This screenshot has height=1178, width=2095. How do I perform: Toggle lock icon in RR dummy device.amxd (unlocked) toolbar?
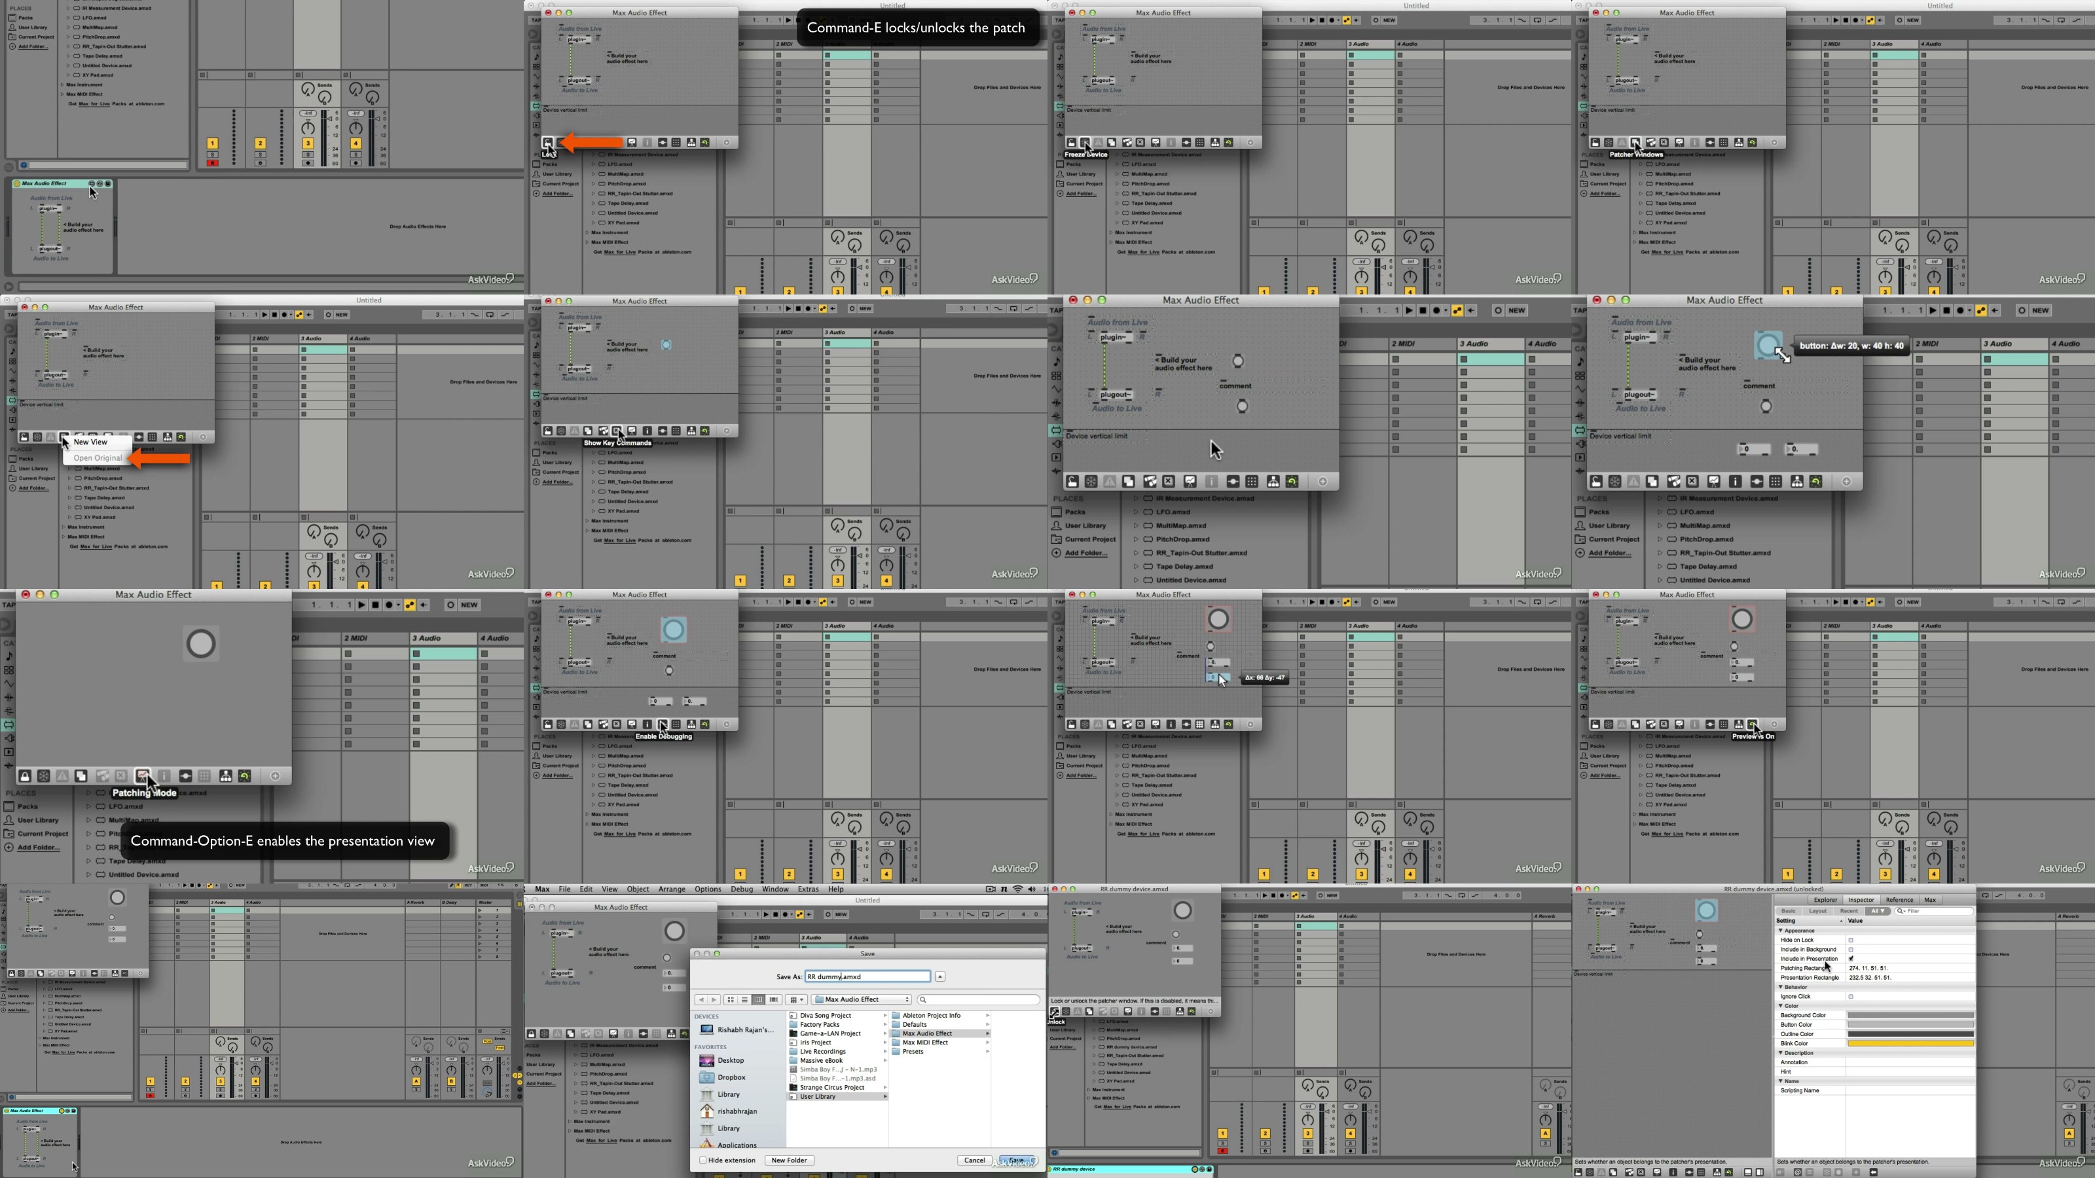click(x=1578, y=1172)
